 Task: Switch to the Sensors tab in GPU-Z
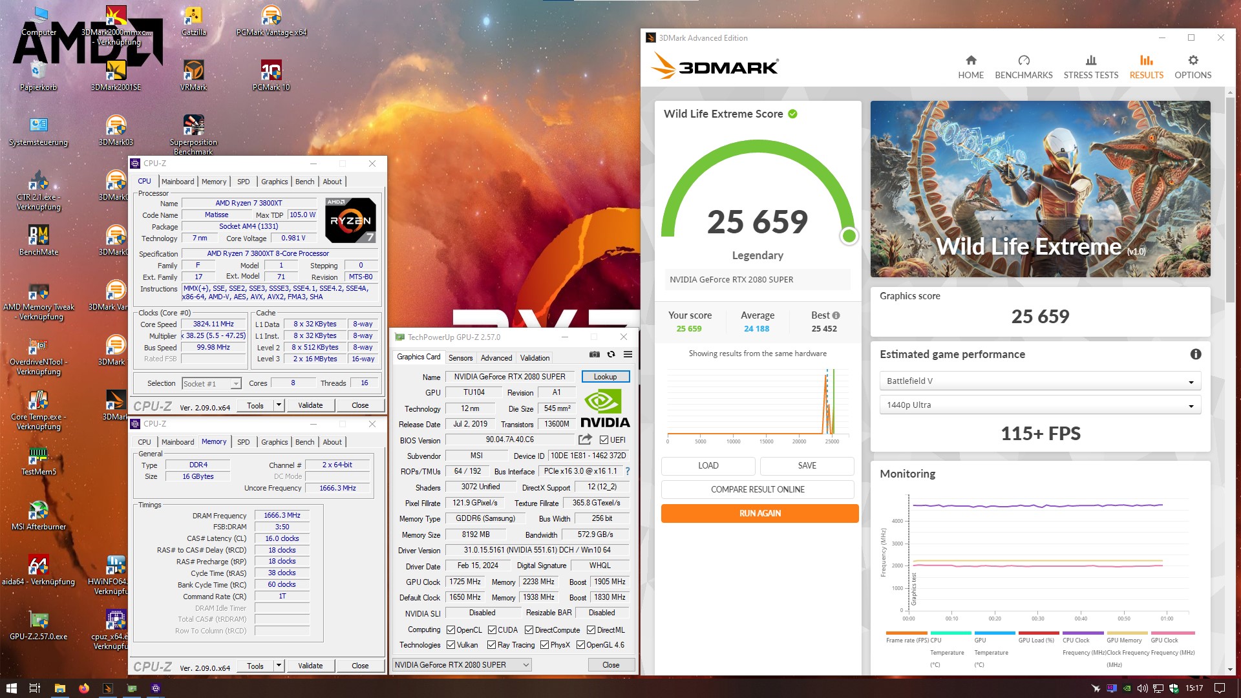coord(460,357)
